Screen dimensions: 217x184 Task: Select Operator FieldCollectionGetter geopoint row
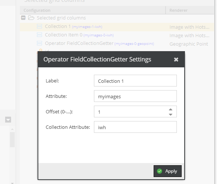point(117,44)
